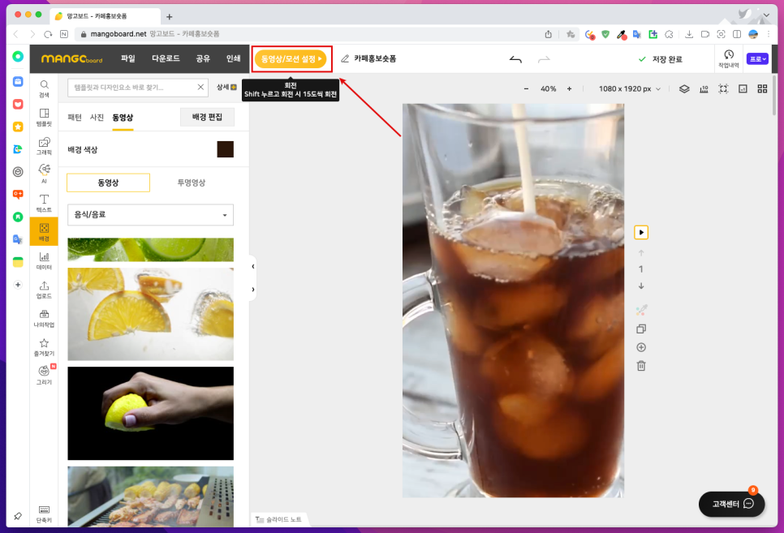Screen dimensions: 784x533
Task: Select the 동영상 video toggle button
Action: (x=108, y=183)
